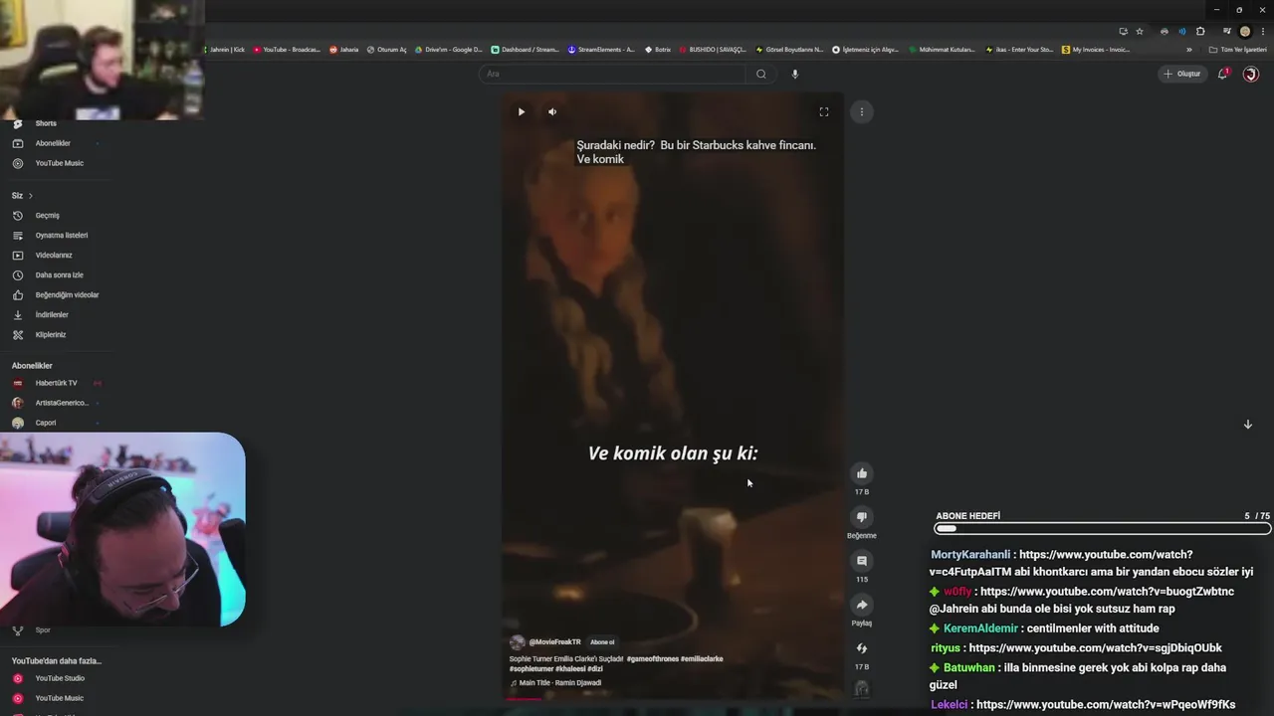This screenshot has width=1274, height=716.
Task: Open the 115 comments panel
Action: point(862,561)
